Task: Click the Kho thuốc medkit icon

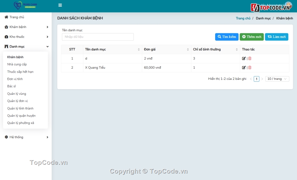Action: pos(6,37)
